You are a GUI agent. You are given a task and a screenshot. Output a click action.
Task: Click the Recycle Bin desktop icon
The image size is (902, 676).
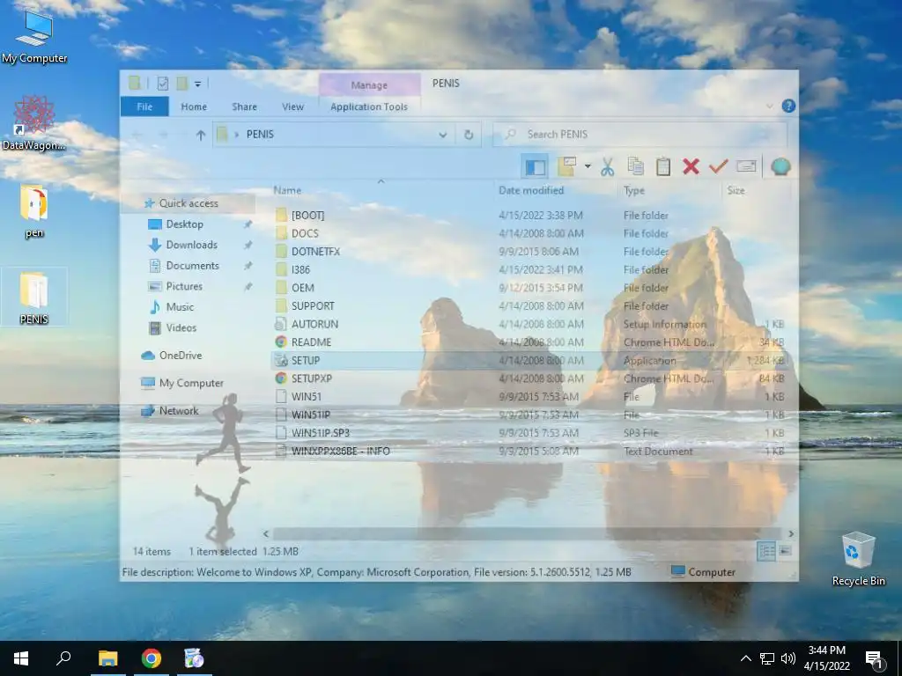click(x=858, y=559)
